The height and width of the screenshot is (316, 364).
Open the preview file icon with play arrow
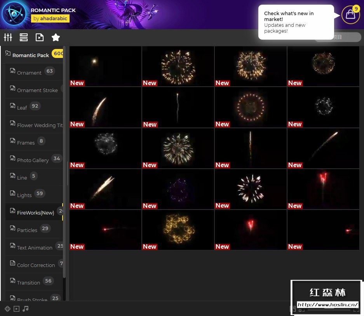point(40,37)
